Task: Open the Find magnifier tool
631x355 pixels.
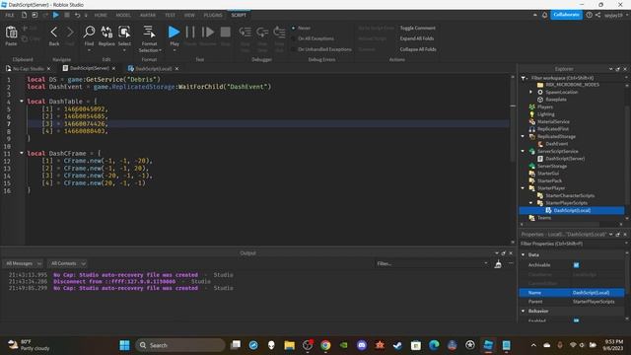Action: point(89,33)
